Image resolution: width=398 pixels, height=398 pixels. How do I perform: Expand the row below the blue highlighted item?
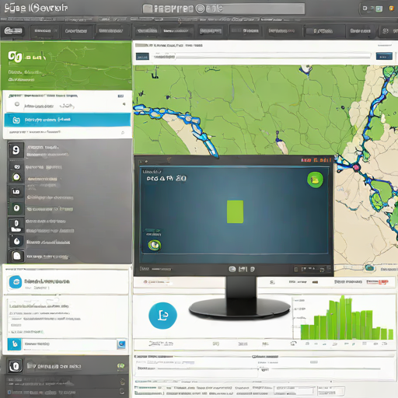click(x=68, y=132)
